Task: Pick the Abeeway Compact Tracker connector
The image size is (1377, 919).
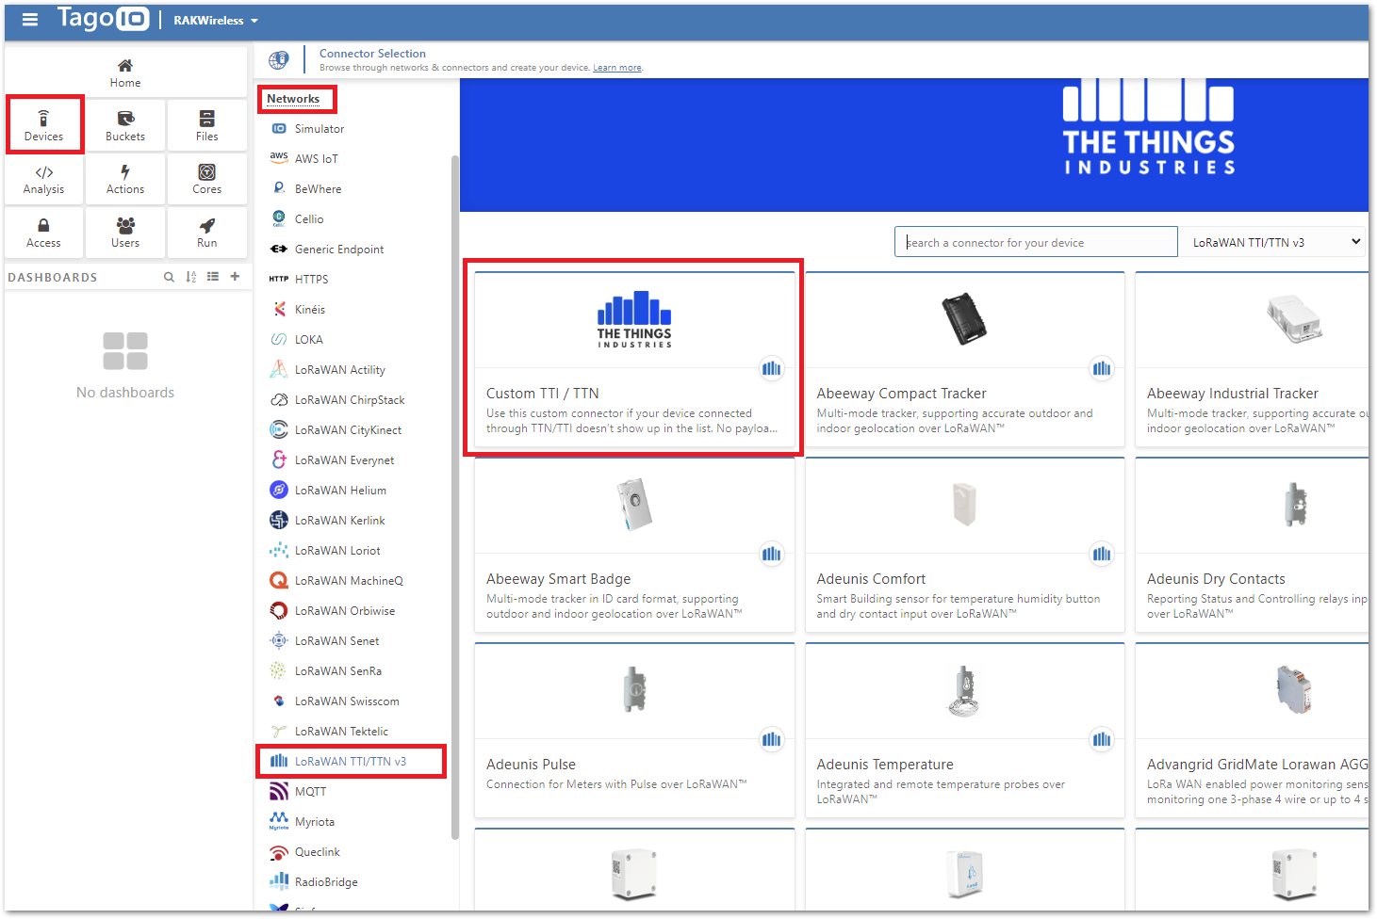Action: (x=964, y=359)
